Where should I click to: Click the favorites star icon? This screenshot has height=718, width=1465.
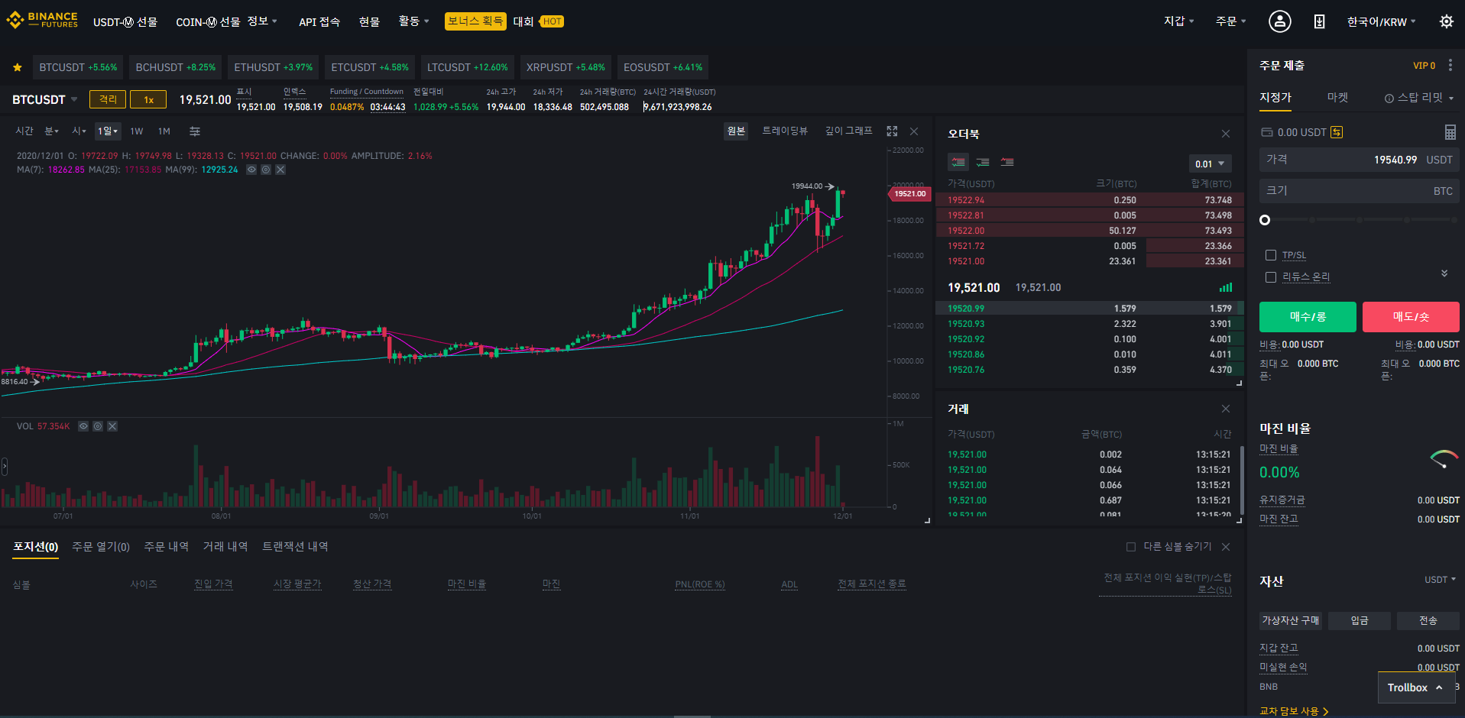(x=17, y=68)
